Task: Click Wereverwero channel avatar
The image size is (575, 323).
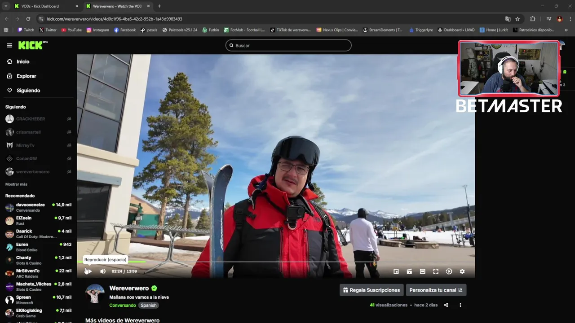Action: click(95, 294)
